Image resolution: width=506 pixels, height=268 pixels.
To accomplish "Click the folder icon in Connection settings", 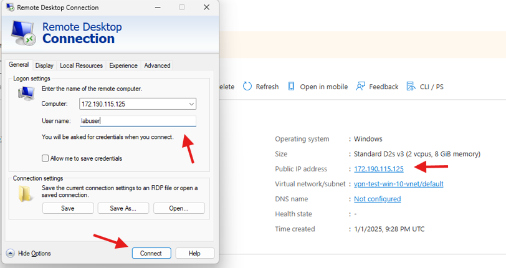I will 26,193.
